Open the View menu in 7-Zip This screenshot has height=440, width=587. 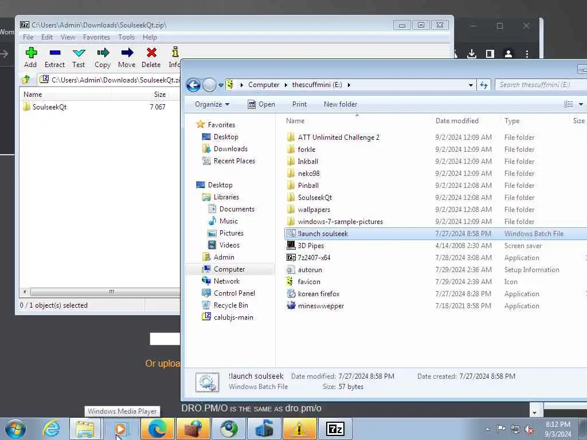point(68,37)
